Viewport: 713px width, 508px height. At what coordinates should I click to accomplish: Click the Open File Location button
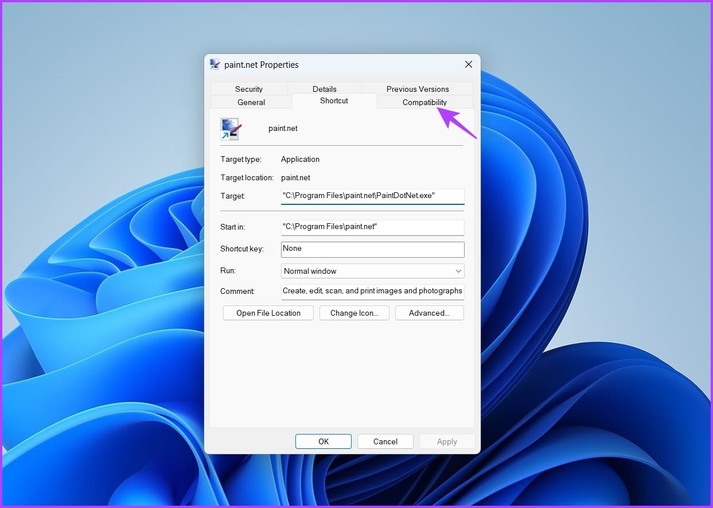tap(268, 313)
